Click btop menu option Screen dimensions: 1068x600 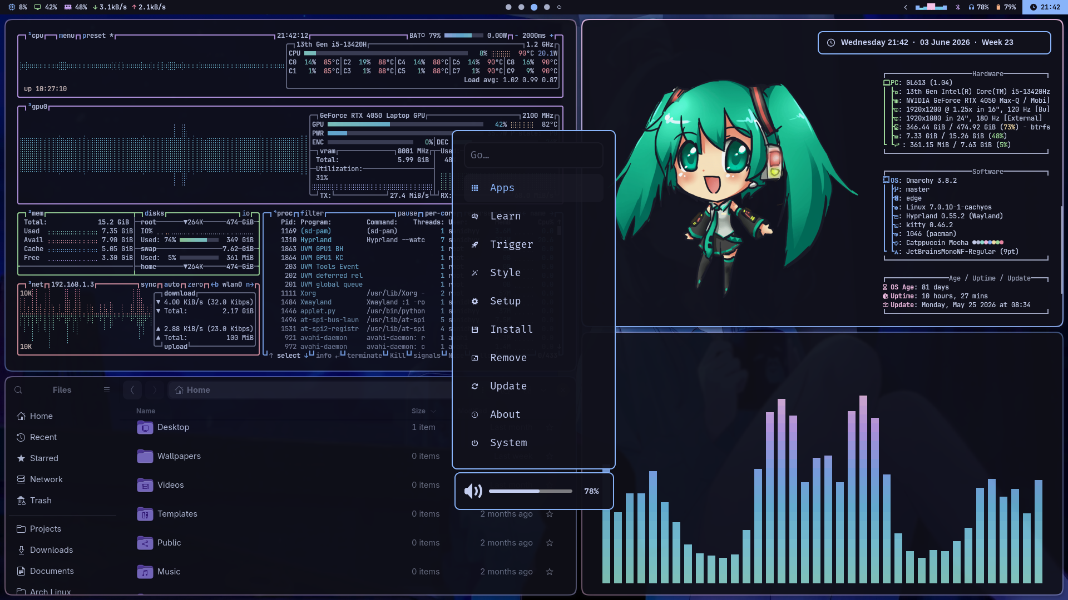pyautogui.click(x=67, y=36)
